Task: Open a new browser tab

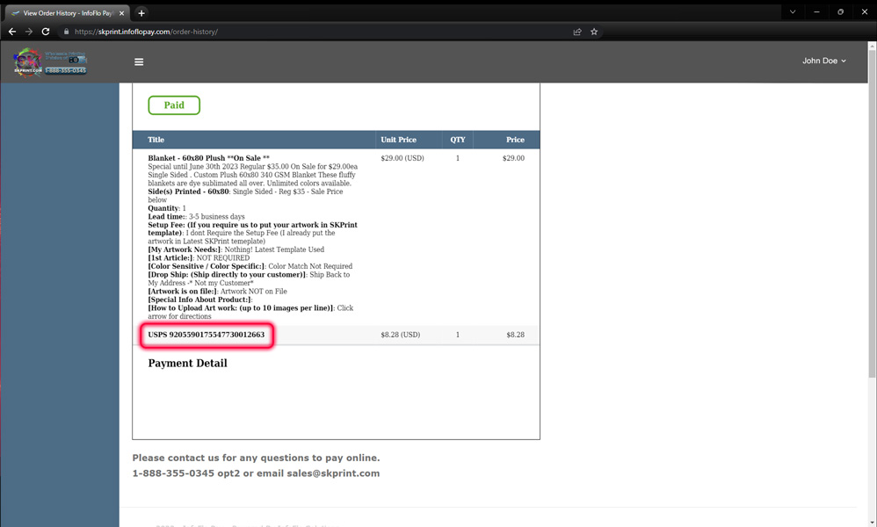Action: 141,13
